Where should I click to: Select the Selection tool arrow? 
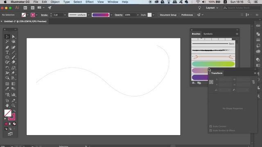coord(7,36)
